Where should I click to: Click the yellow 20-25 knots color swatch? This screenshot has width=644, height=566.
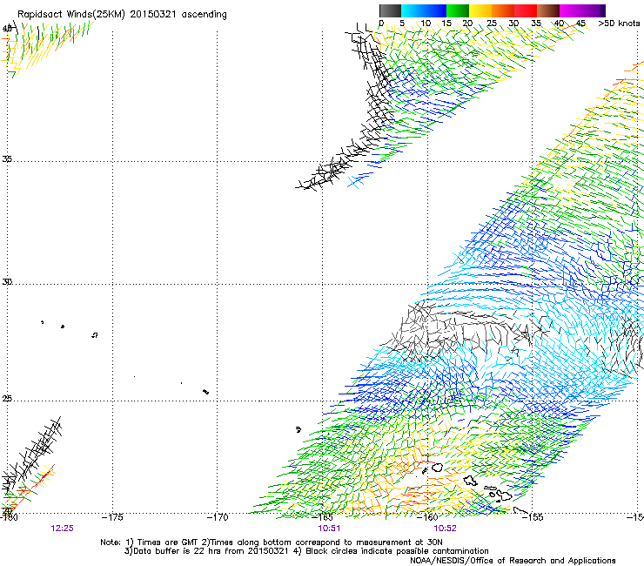coord(480,10)
